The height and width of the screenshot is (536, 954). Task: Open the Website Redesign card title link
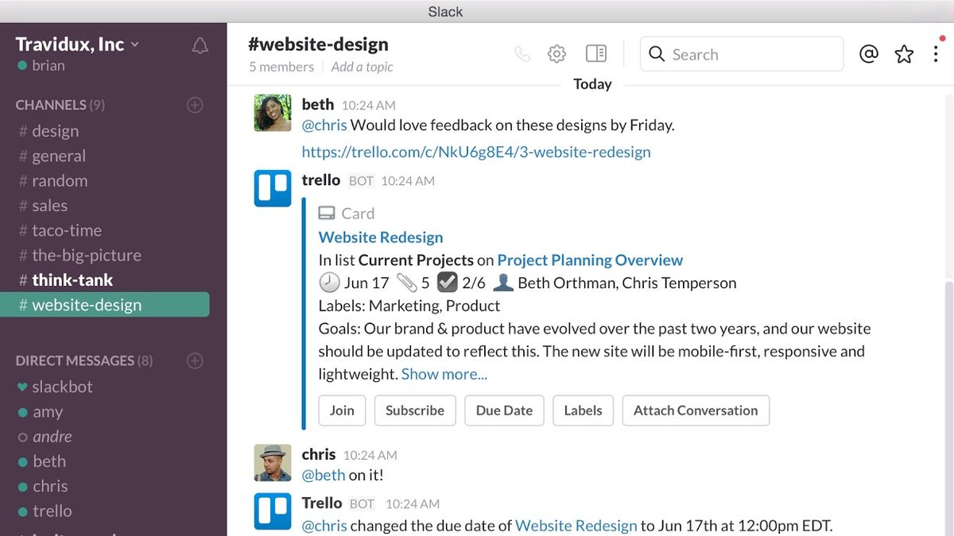381,237
